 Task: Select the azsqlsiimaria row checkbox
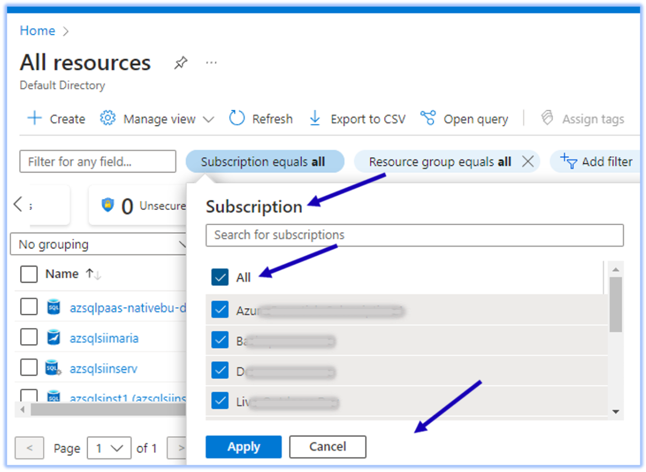tap(29, 338)
